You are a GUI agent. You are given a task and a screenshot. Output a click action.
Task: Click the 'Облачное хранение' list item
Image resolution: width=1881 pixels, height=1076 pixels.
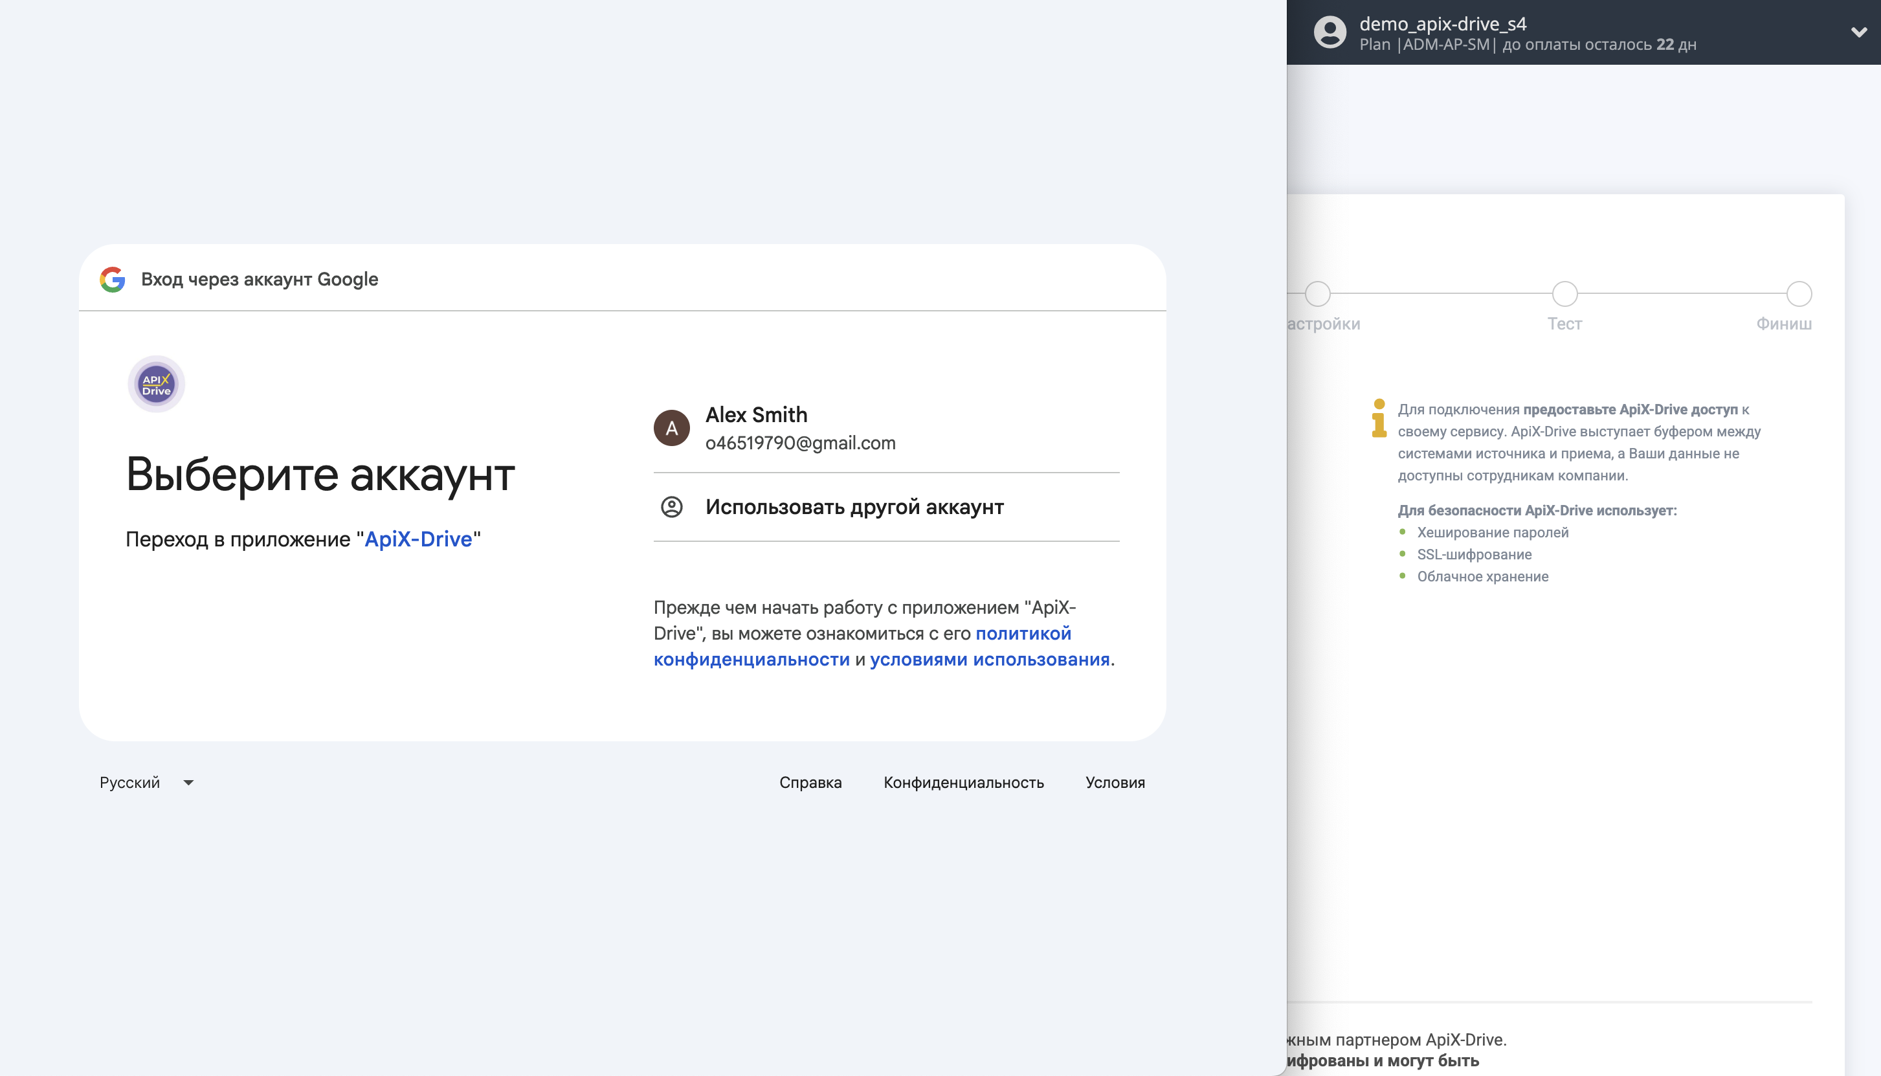click(x=1482, y=576)
